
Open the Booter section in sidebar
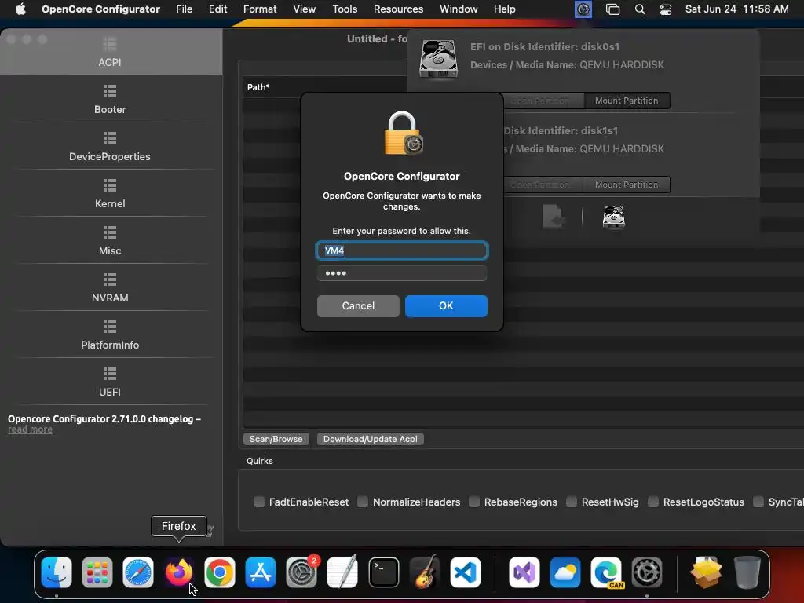[110, 100]
